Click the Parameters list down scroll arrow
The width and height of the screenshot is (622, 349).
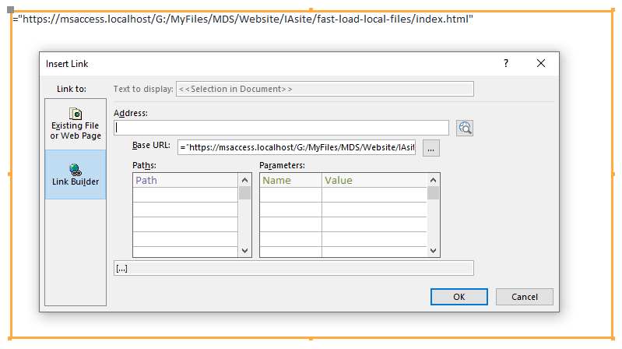click(433, 251)
